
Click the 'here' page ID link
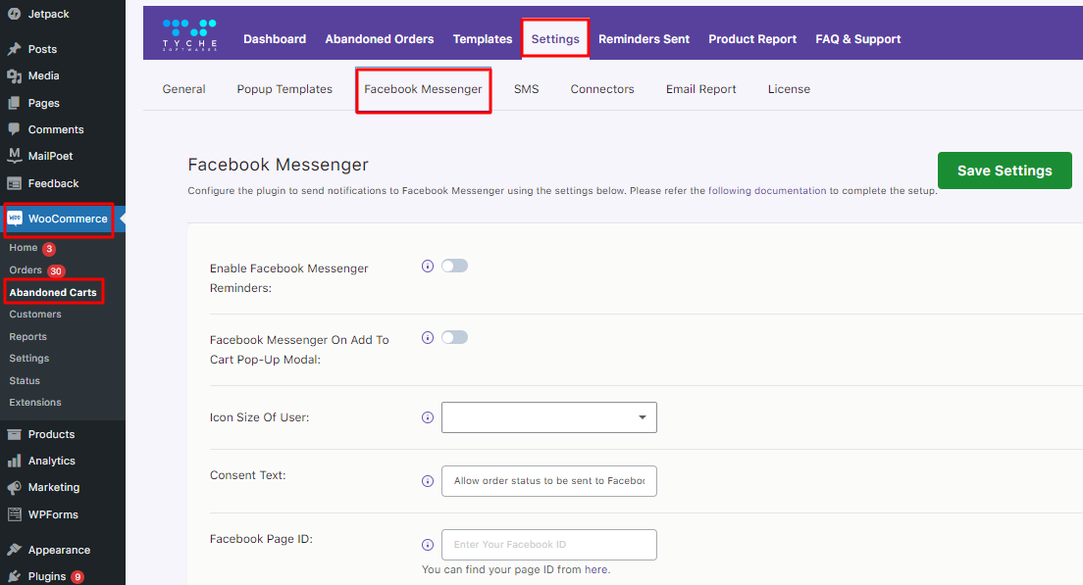pos(596,570)
